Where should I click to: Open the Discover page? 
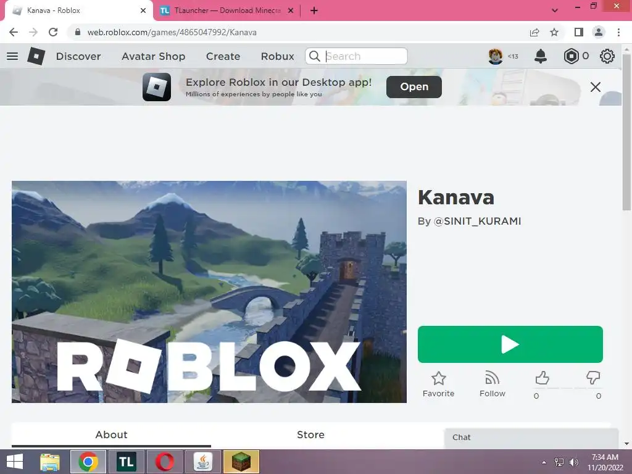(78, 56)
